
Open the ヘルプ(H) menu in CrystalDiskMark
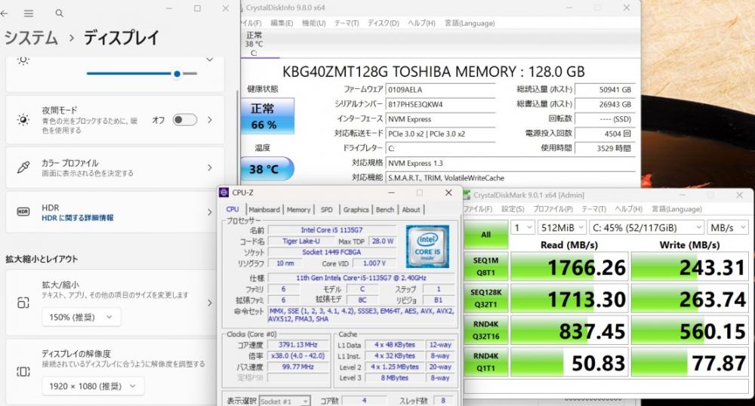(628, 209)
